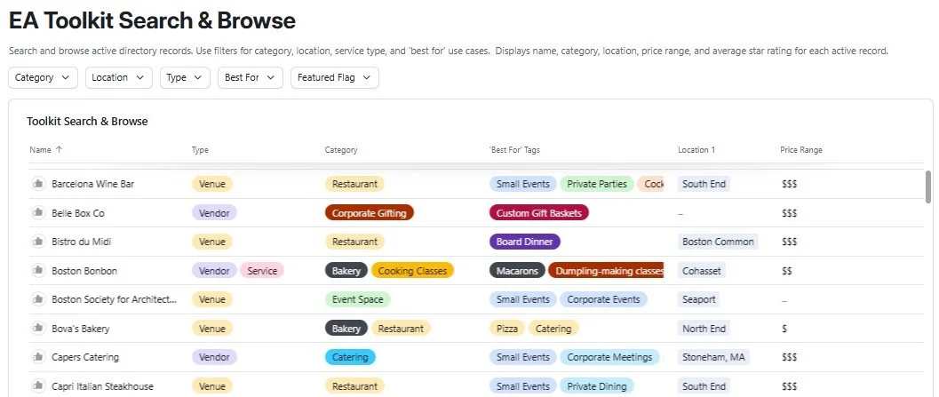
Task: Click the $ price for Bova's Bakery
Action: [784, 328]
